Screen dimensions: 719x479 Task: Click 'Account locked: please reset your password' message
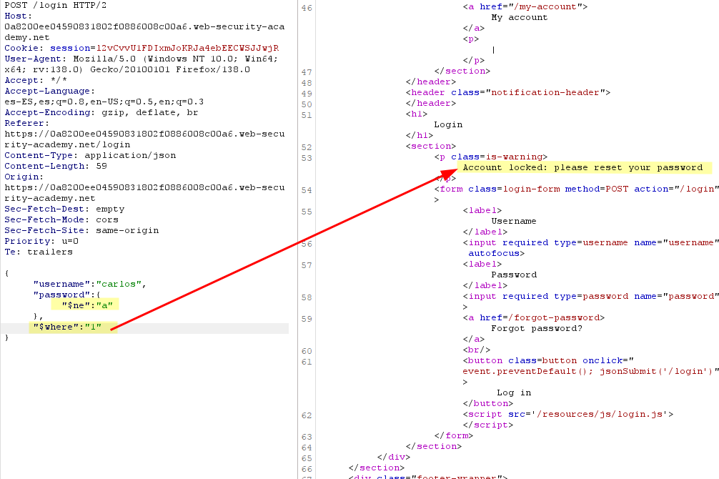point(582,167)
